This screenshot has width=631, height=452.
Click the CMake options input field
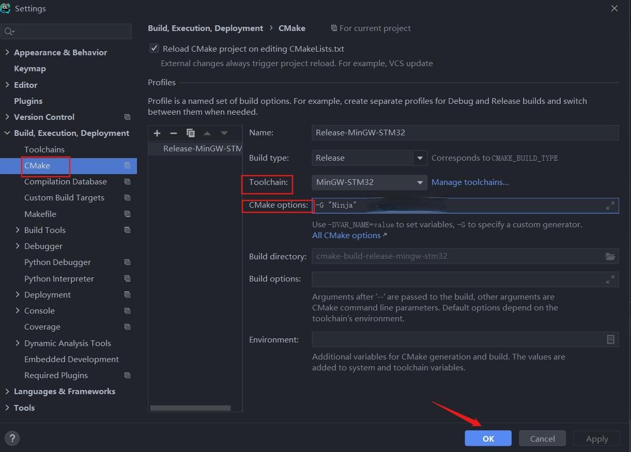(465, 206)
